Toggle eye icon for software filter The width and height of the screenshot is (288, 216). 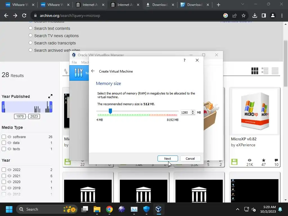point(9,137)
